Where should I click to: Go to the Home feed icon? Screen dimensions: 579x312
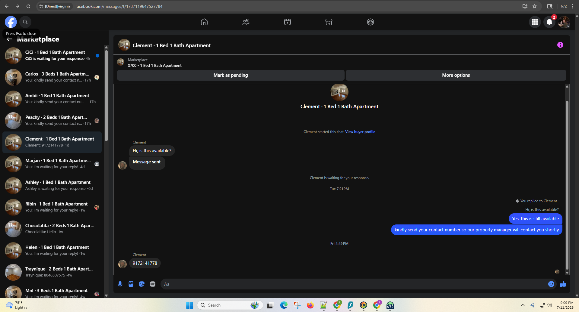coord(204,22)
